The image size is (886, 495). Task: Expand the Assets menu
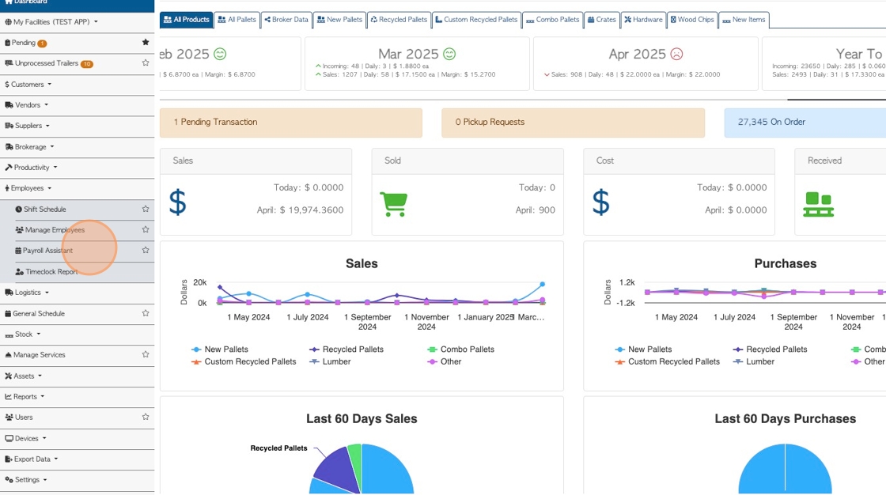click(x=78, y=376)
